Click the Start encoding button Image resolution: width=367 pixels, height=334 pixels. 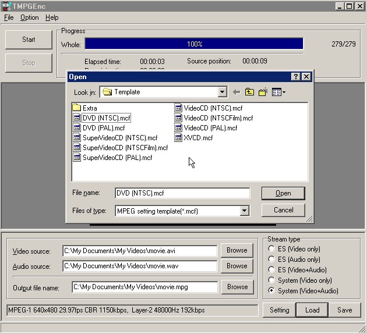click(x=29, y=40)
